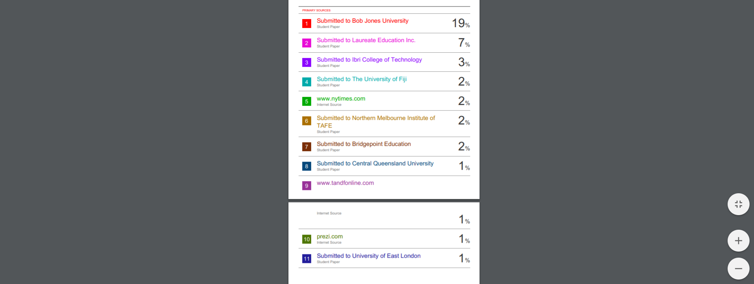Click the magenta source number 2 badge
The width and height of the screenshot is (754, 284).
[x=307, y=43]
